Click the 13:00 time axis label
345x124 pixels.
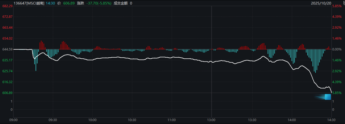211,120
